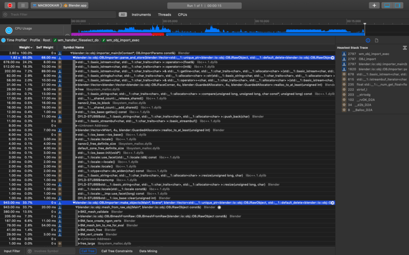Show the document inspector icon

[x=376, y=40]
